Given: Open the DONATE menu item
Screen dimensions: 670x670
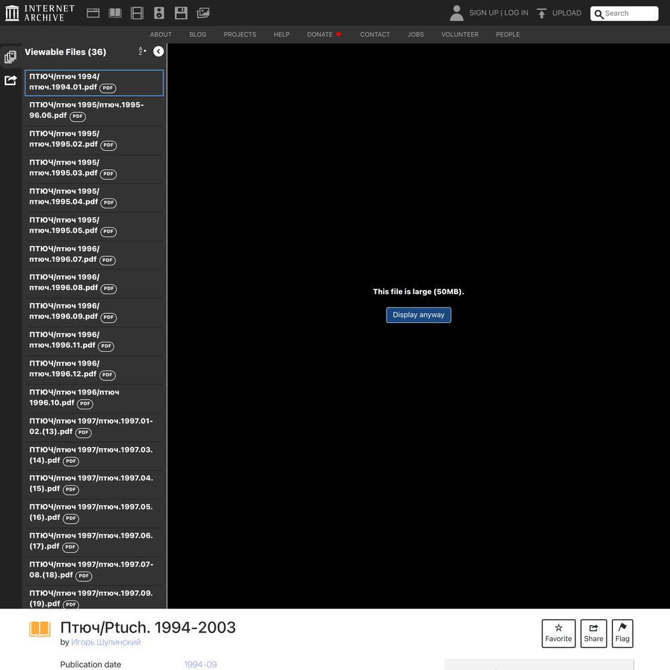Looking at the screenshot, I should click(324, 35).
